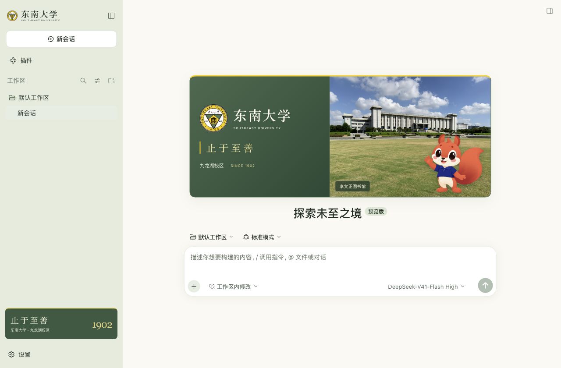The image size is (561, 368).
Task: Open the 默认工作区 dropdown above input
Action: 211,237
